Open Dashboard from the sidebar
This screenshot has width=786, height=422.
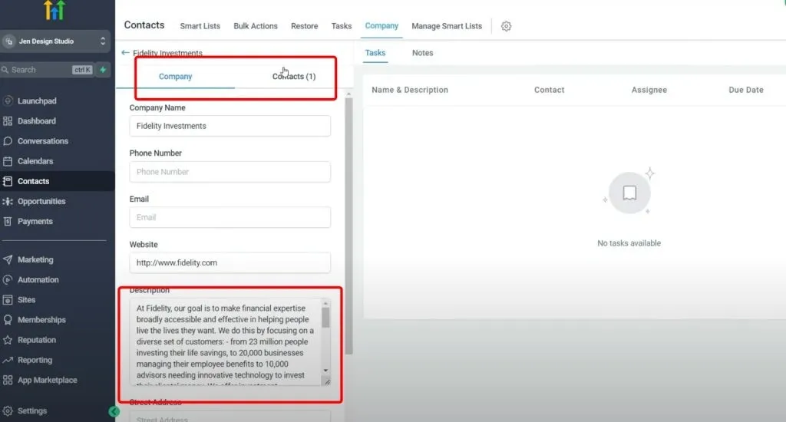click(37, 120)
